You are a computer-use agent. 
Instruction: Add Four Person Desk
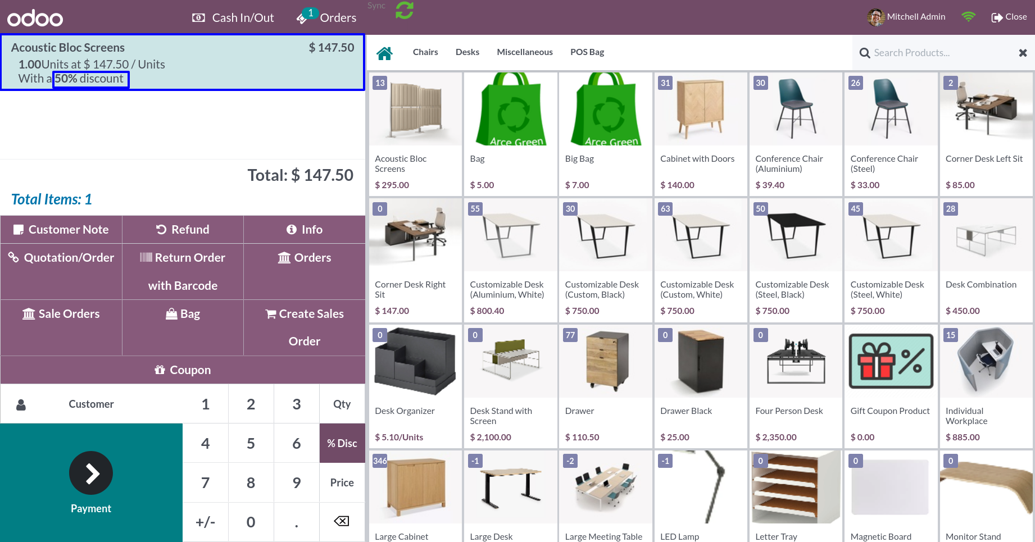[796, 386]
